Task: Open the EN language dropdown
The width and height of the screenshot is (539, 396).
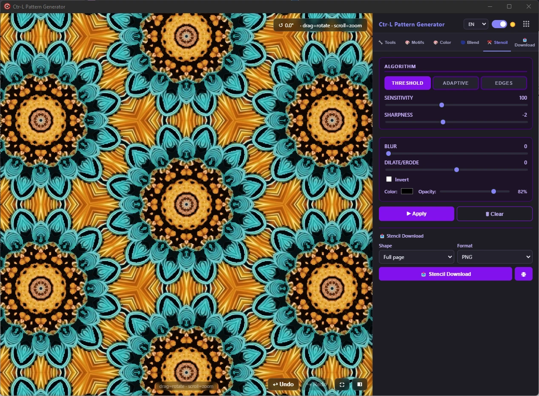Action: tap(476, 24)
